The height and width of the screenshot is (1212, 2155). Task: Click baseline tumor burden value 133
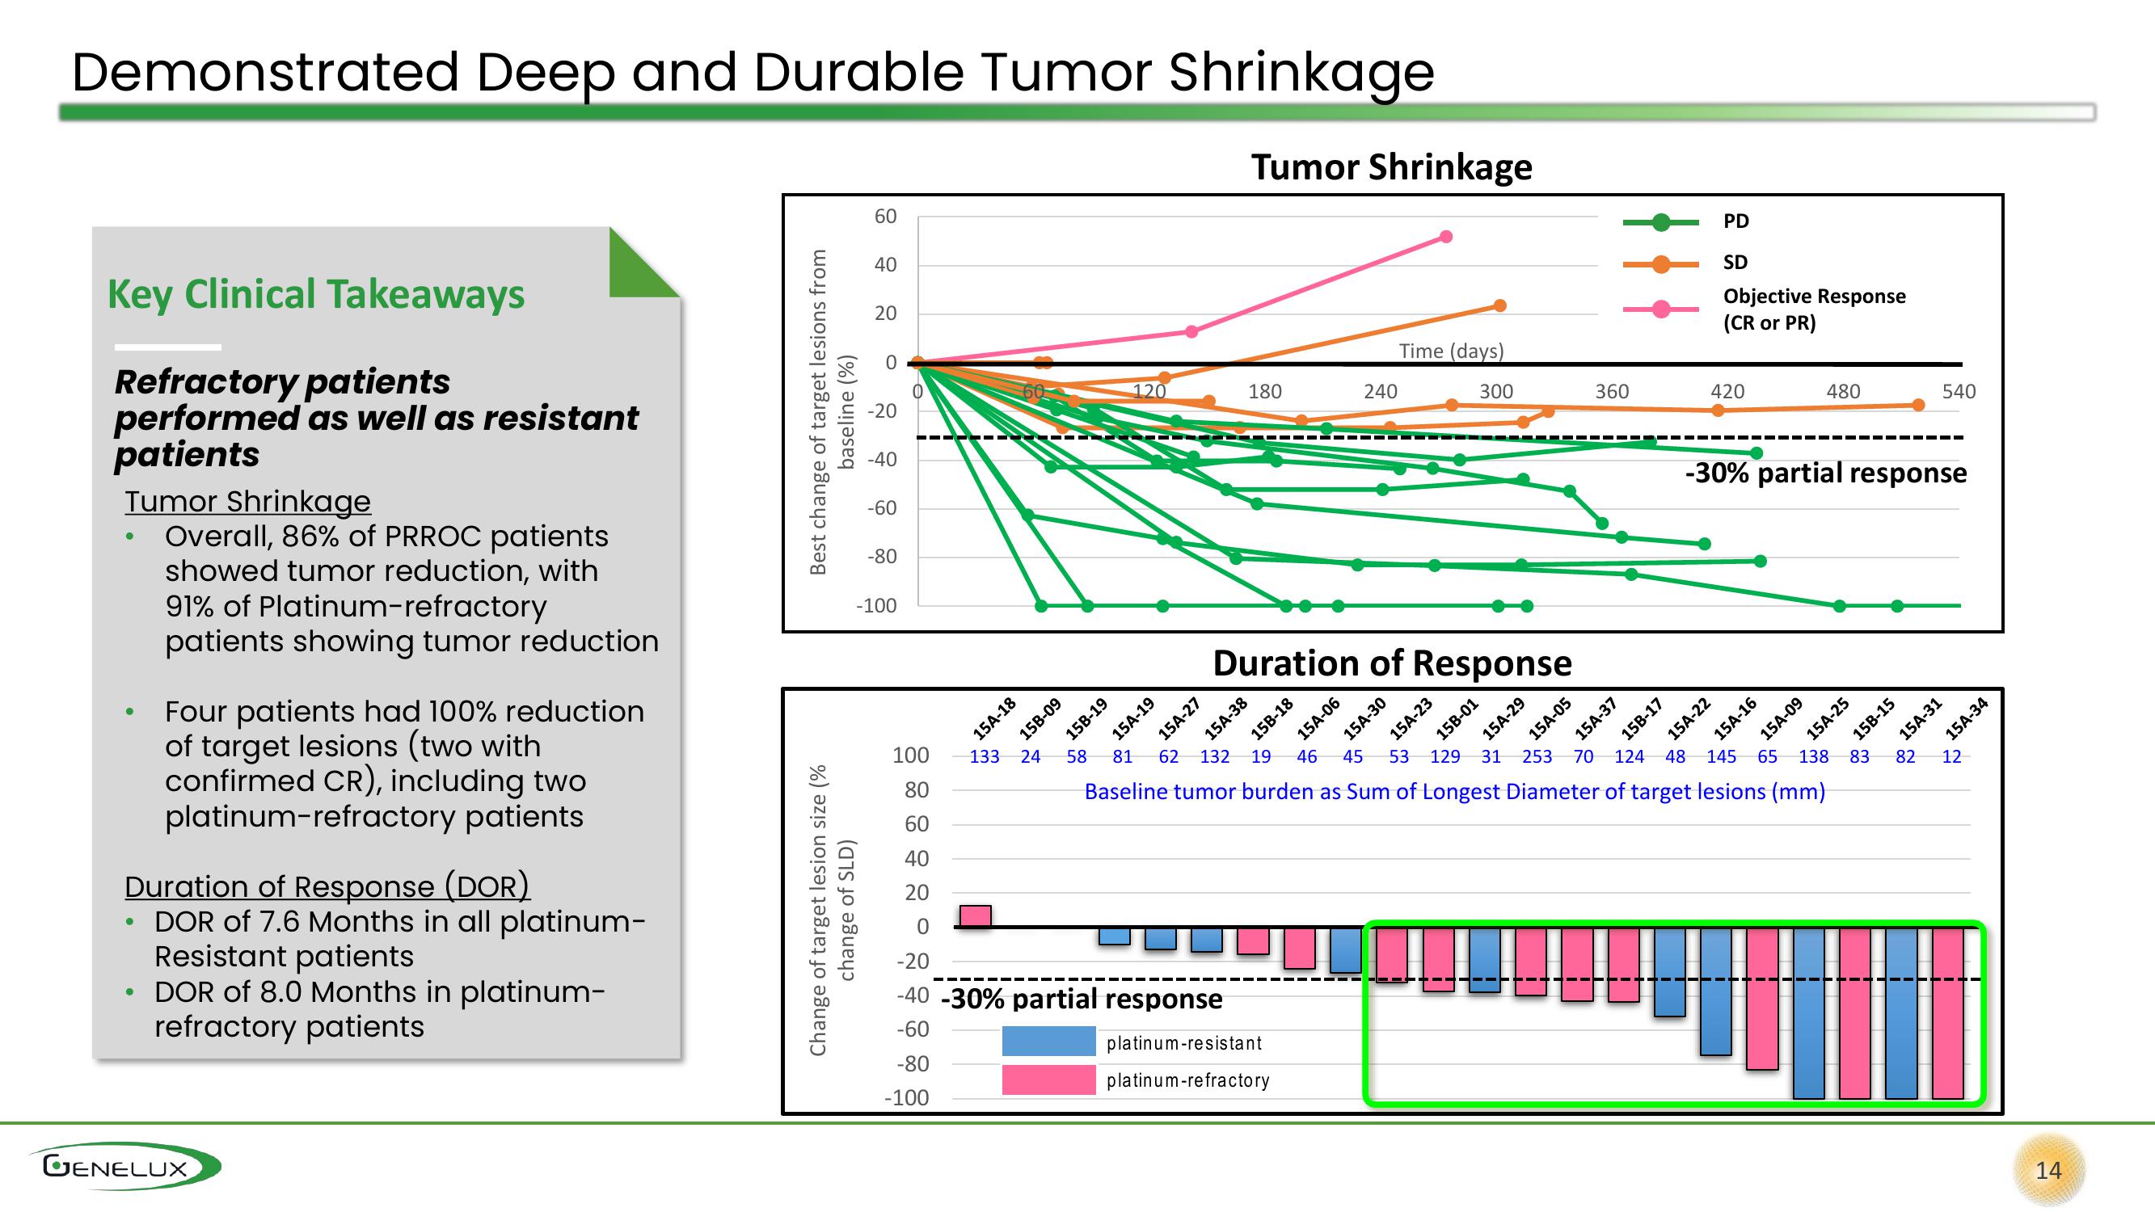click(x=985, y=756)
